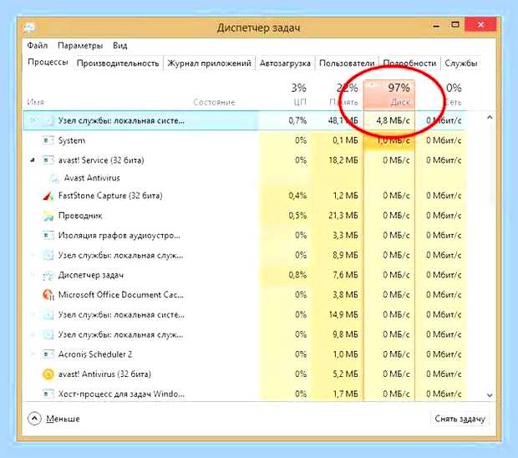The height and width of the screenshot is (458, 518).
Task: Click the 0,8% CPU value
Action: (x=297, y=275)
